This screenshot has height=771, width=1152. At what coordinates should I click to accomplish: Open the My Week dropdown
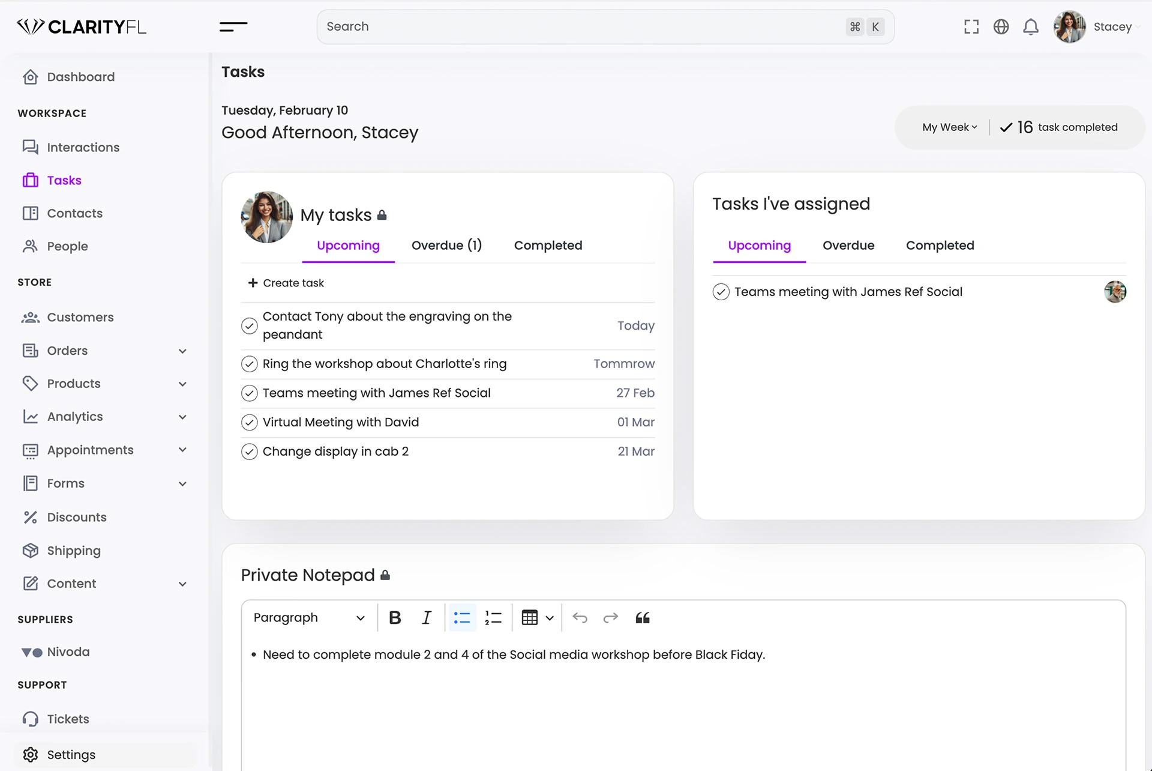tap(949, 127)
